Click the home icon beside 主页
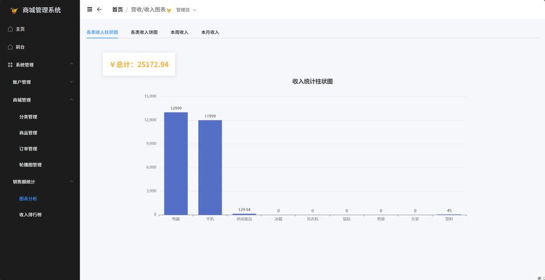The image size is (545, 280). (10, 29)
